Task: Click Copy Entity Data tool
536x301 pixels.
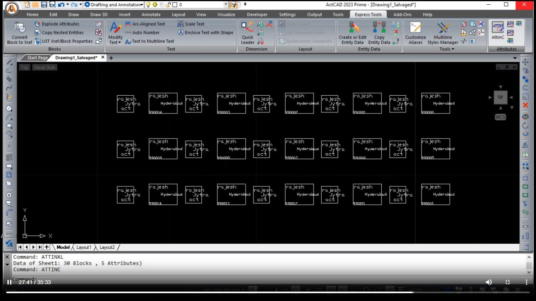Action: [379, 33]
